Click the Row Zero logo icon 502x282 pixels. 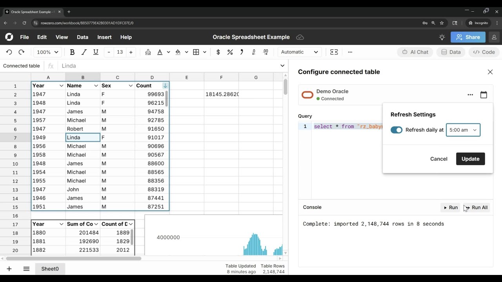[9, 37]
